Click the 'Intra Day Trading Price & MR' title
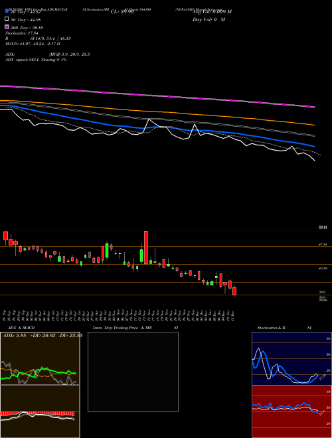 click(x=122, y=328)
